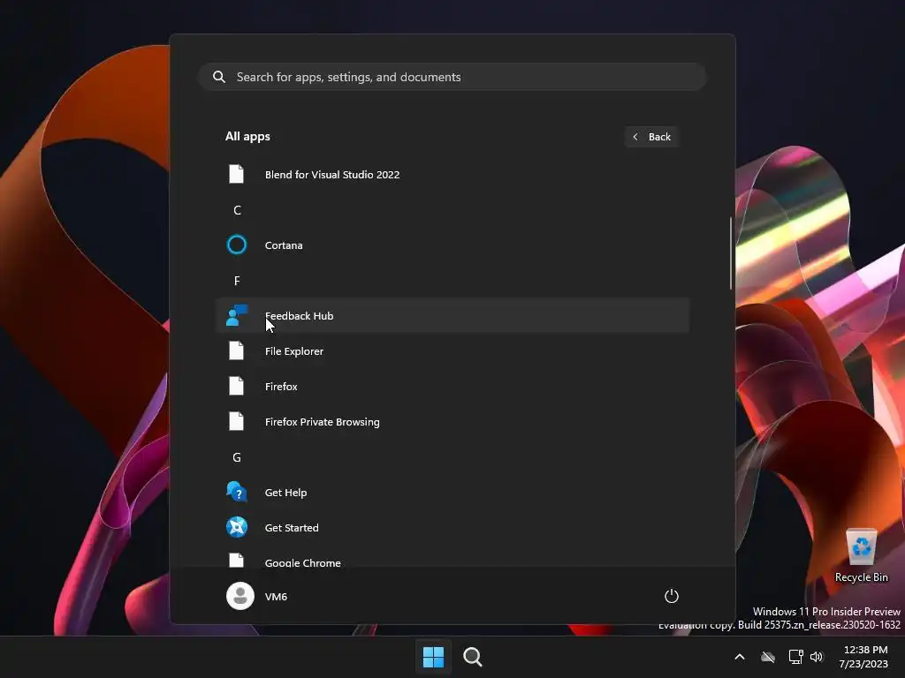Click the File Explorer document icon
905x678 pixels.
(x=236, y=350)
